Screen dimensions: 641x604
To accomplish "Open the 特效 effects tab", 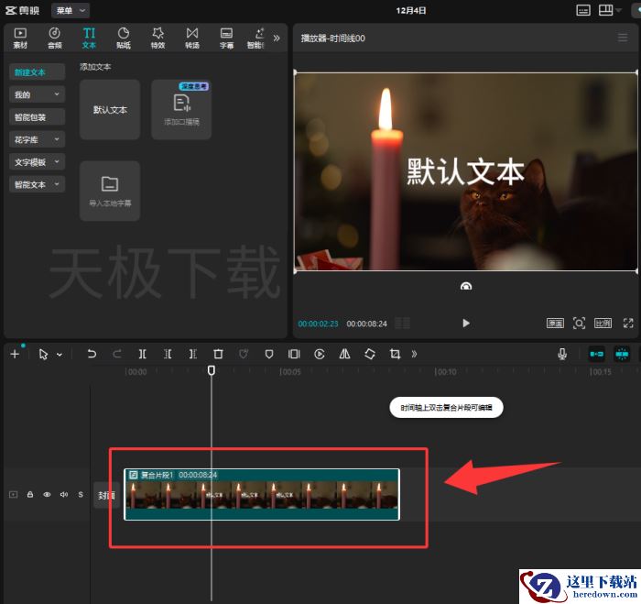I will 158,38.
